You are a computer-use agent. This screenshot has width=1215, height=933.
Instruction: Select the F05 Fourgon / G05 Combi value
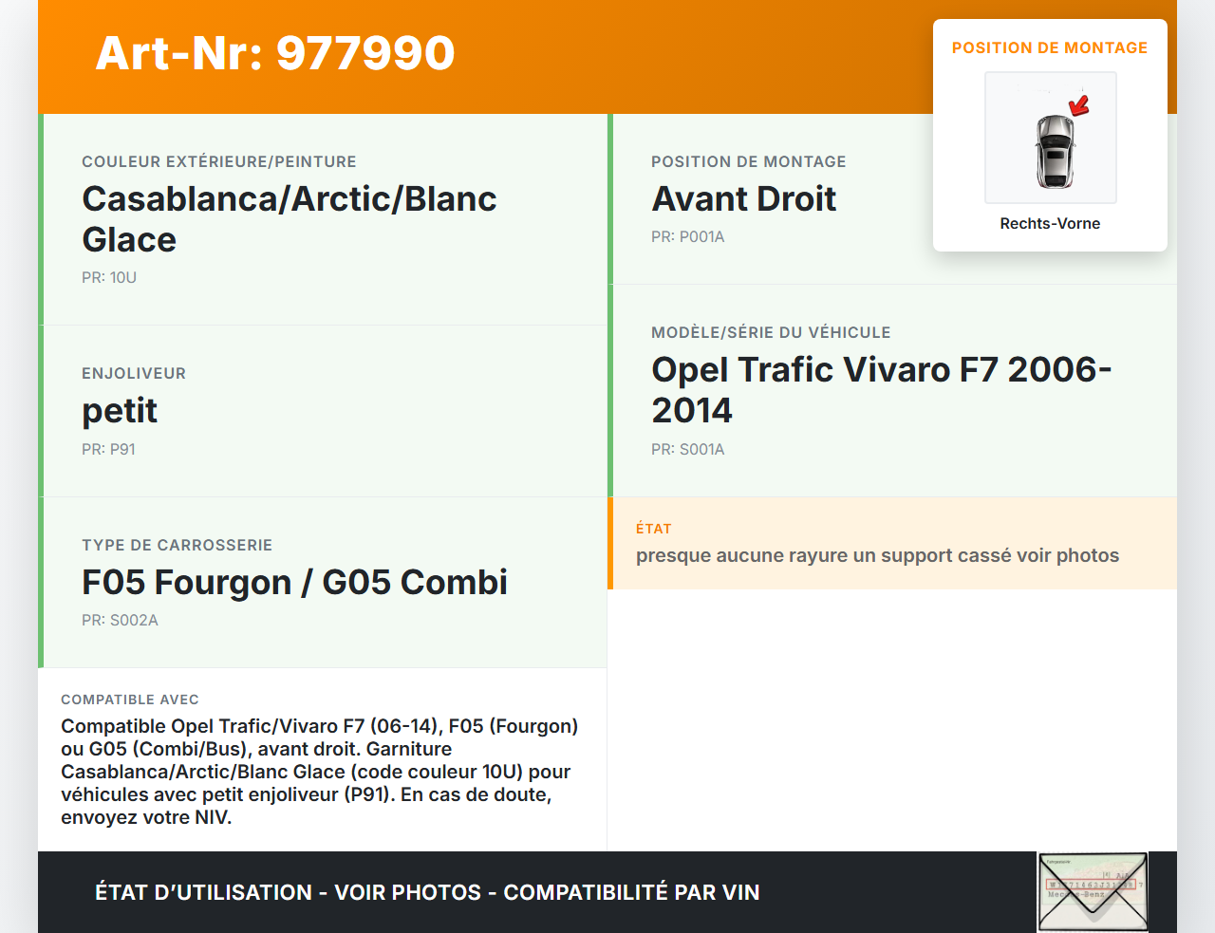coord(295,582)
